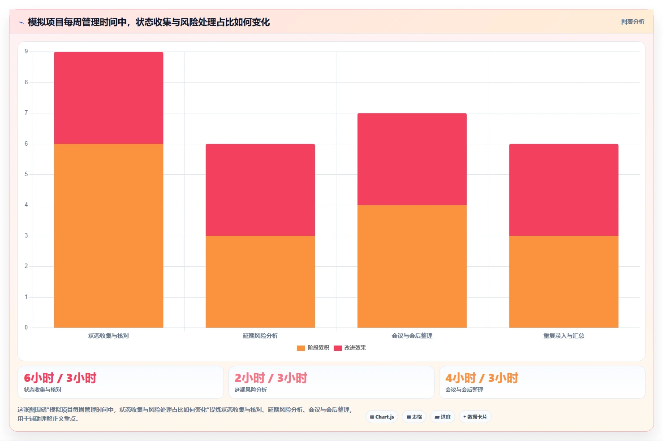663x441 pixels.
Task: Click the orange bar for 状态收集与核对
Action: point(108,236)
